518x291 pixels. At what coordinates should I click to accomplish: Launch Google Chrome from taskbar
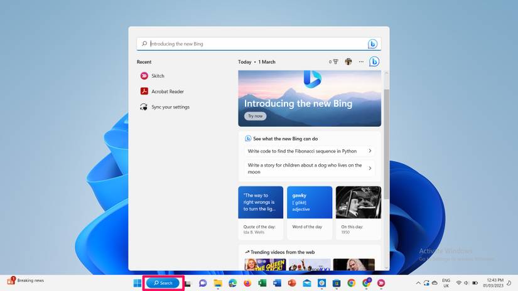351,283
